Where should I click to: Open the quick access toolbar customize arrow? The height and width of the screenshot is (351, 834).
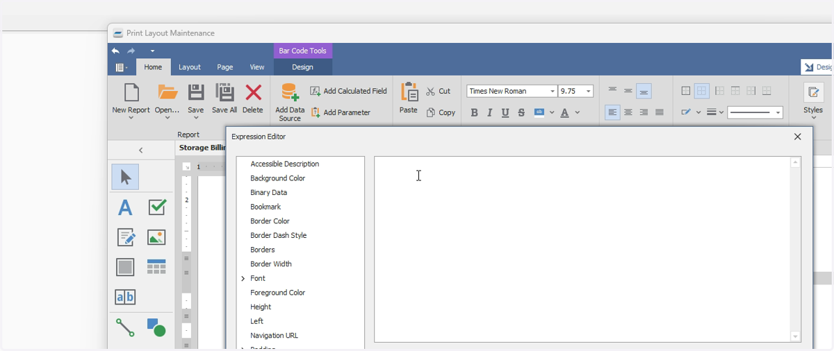coord(152,51)
